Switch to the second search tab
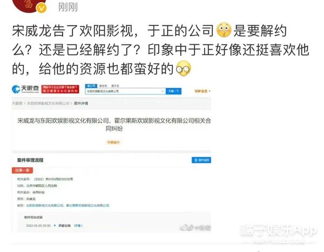The height and width of the screenshot is (252, 324). coord(103,86)
